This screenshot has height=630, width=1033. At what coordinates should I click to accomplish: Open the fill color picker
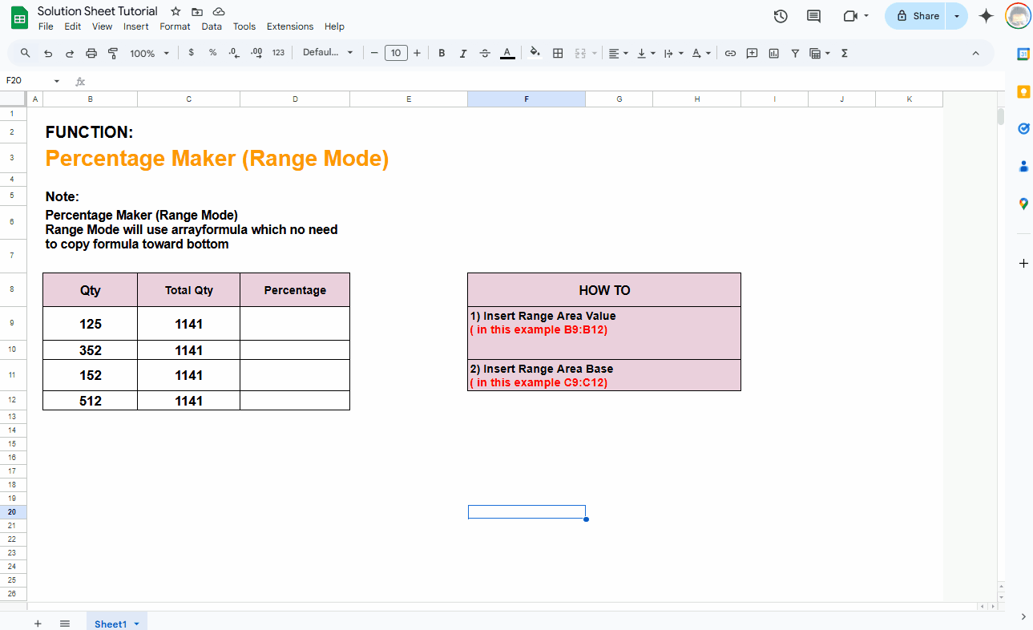click(x=535, y=53)
